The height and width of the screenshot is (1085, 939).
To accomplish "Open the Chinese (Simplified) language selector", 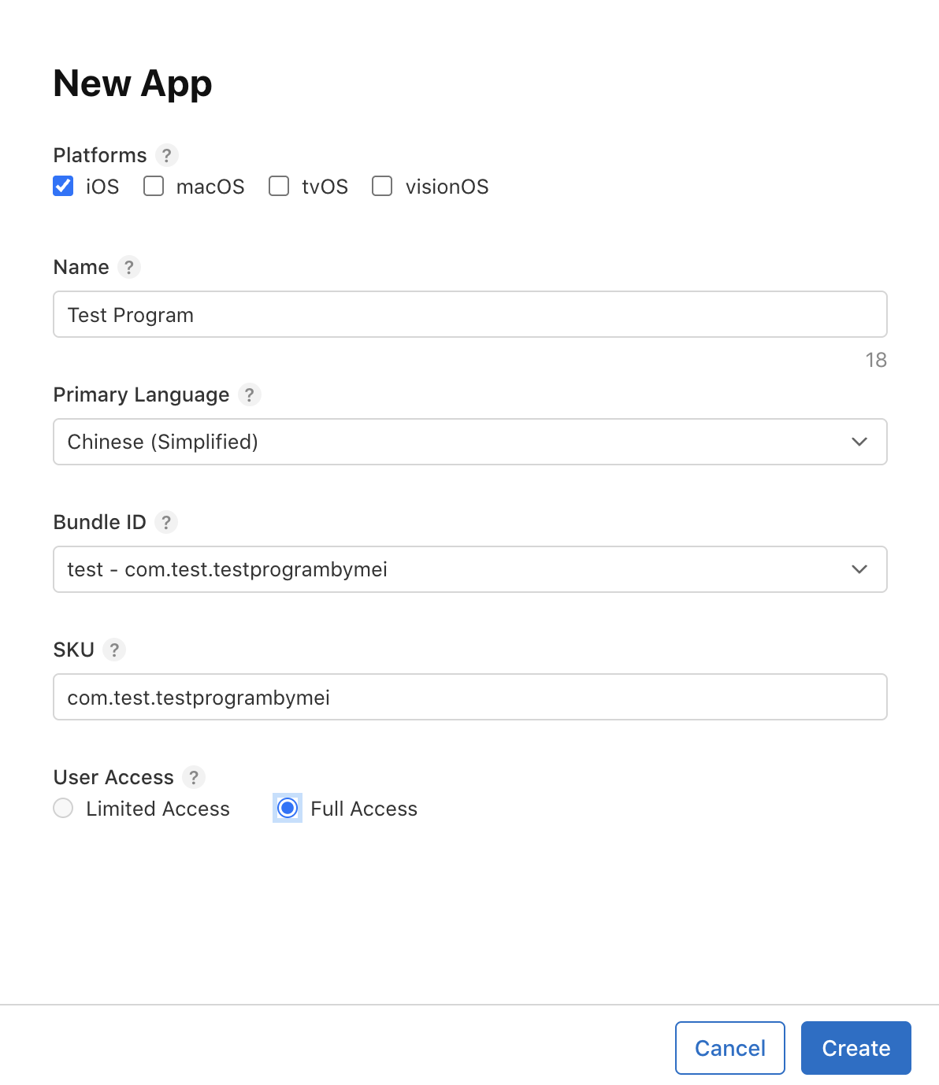I will pyautogui.click(x=469, y=442).
